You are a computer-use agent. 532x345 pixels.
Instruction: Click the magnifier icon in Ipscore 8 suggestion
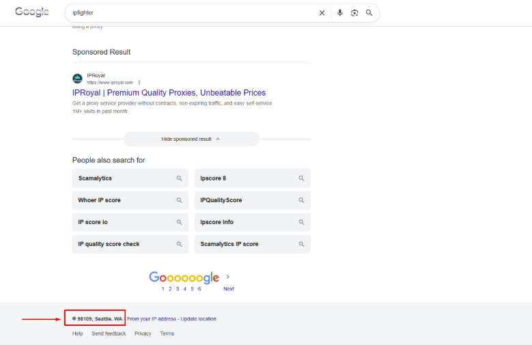(x=301, y=178)
